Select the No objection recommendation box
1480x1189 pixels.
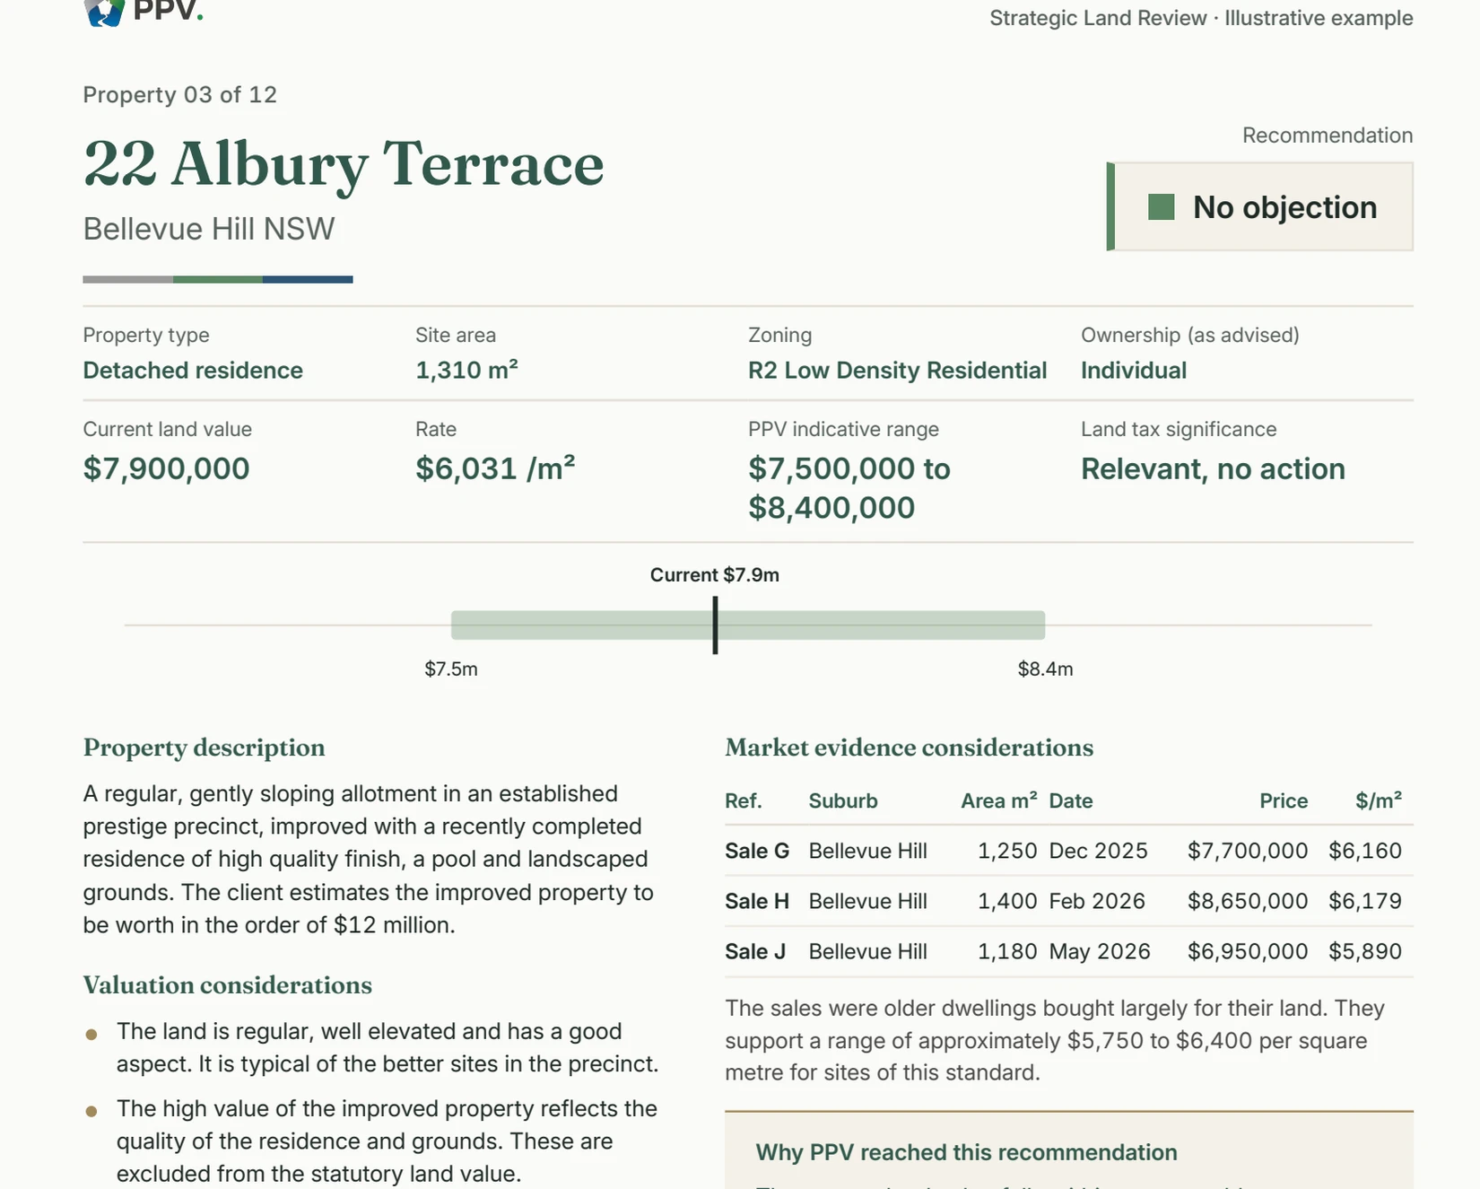1260,206
